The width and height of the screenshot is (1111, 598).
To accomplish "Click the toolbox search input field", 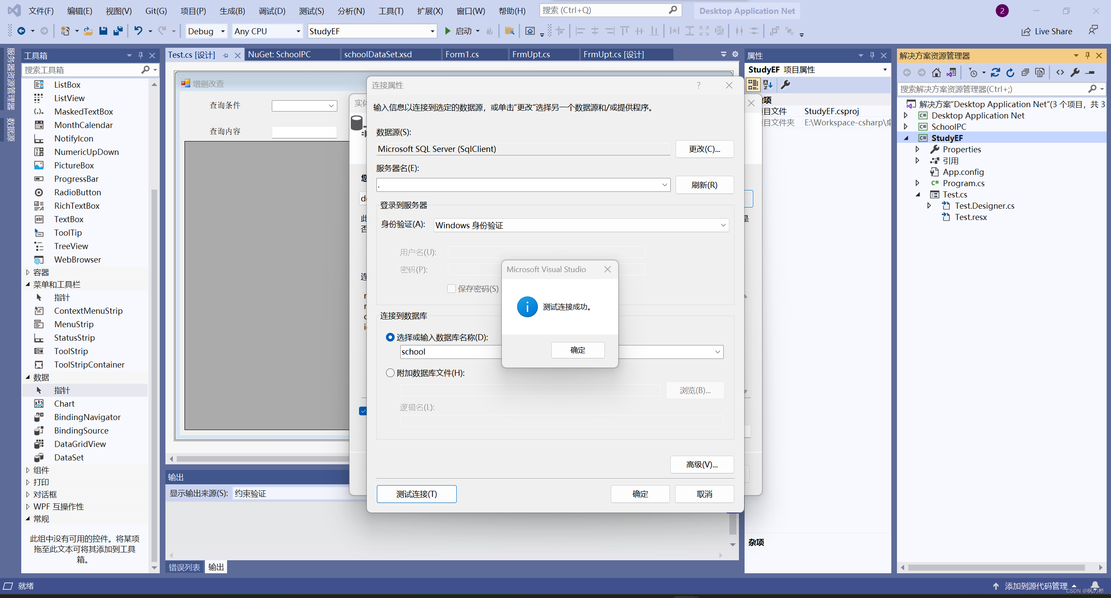I will (82, 70).
